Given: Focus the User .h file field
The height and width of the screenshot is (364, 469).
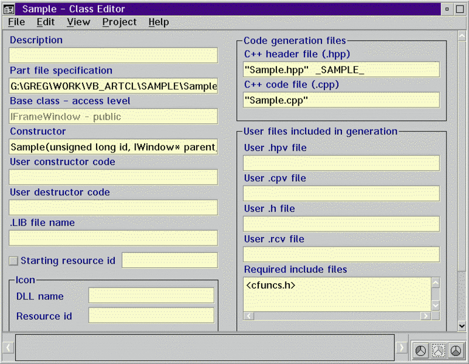Looking at the screenshot, I should (341, 224).
